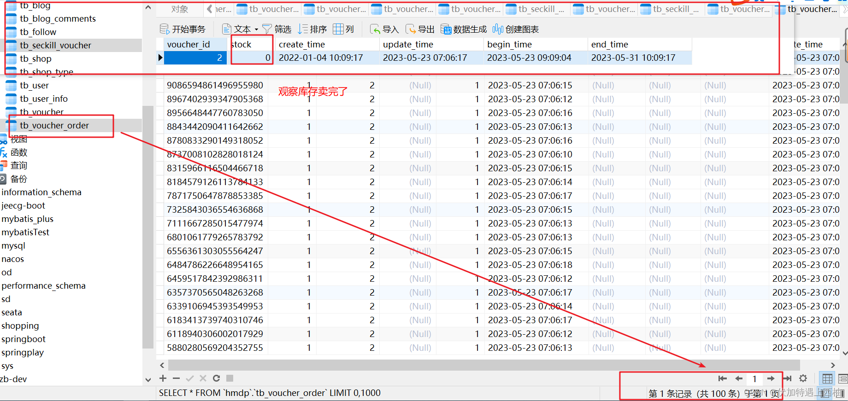848x401 pixels.
Task: Click the begin_time column header
Action: [536, 44]
